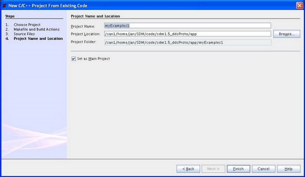305x177 pixels.
Task: Click the disabled Next > button
Action: (x=213, y=169)
